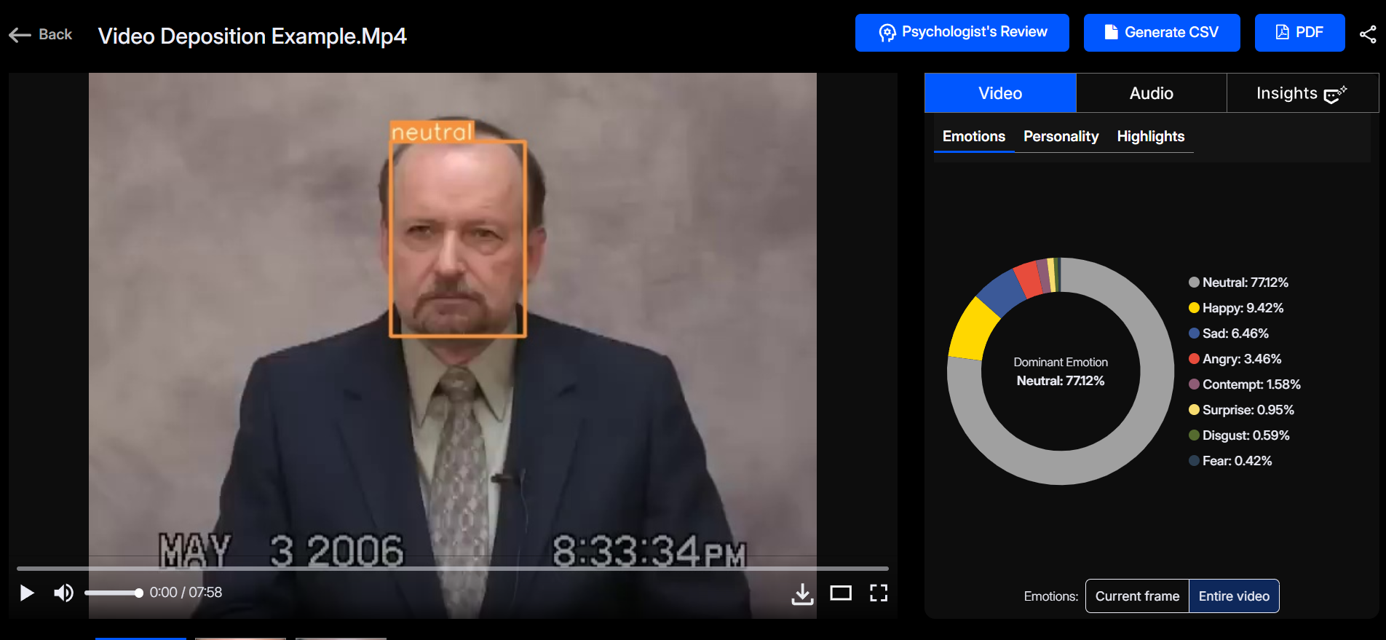Click the Dominant Emotion label in the donut chart
Image resolution: width=1386 pixels, height=640 pixels.
coord(1061,362)
